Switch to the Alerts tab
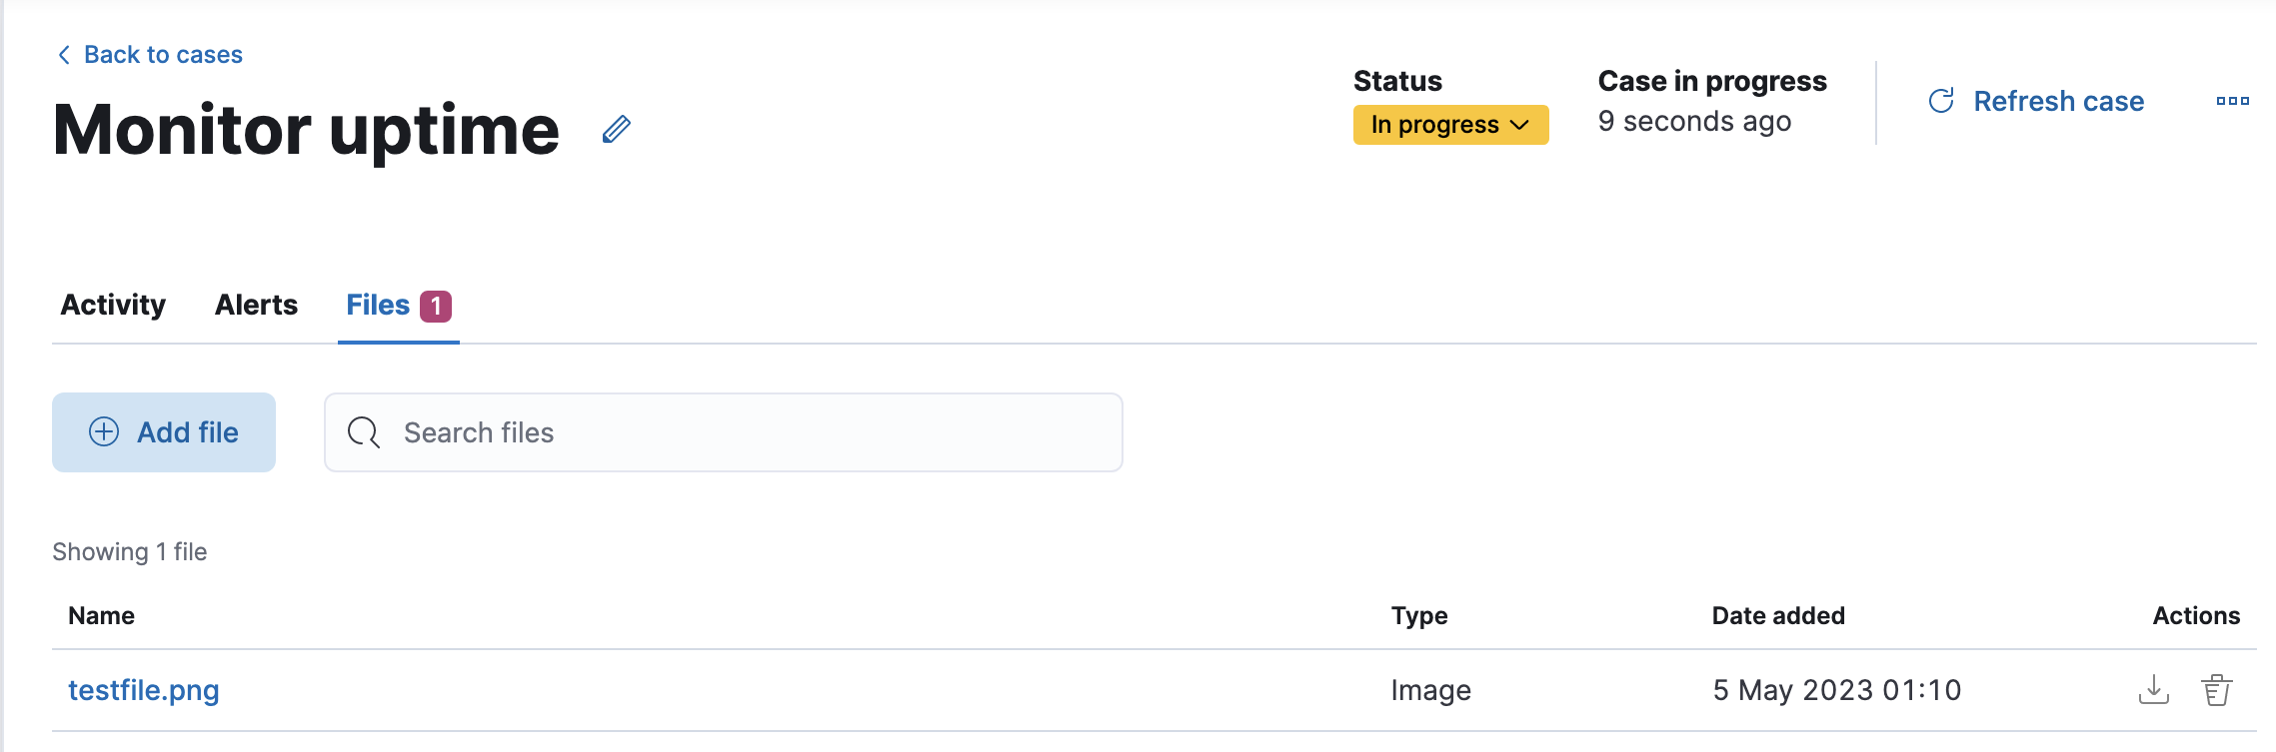 256,305
